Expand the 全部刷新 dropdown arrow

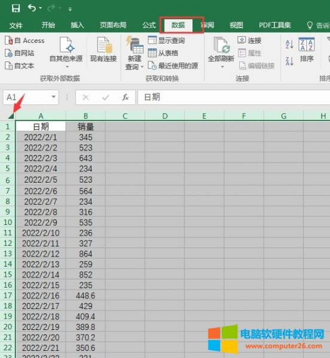pyautogui.click(x=222, y=67)
